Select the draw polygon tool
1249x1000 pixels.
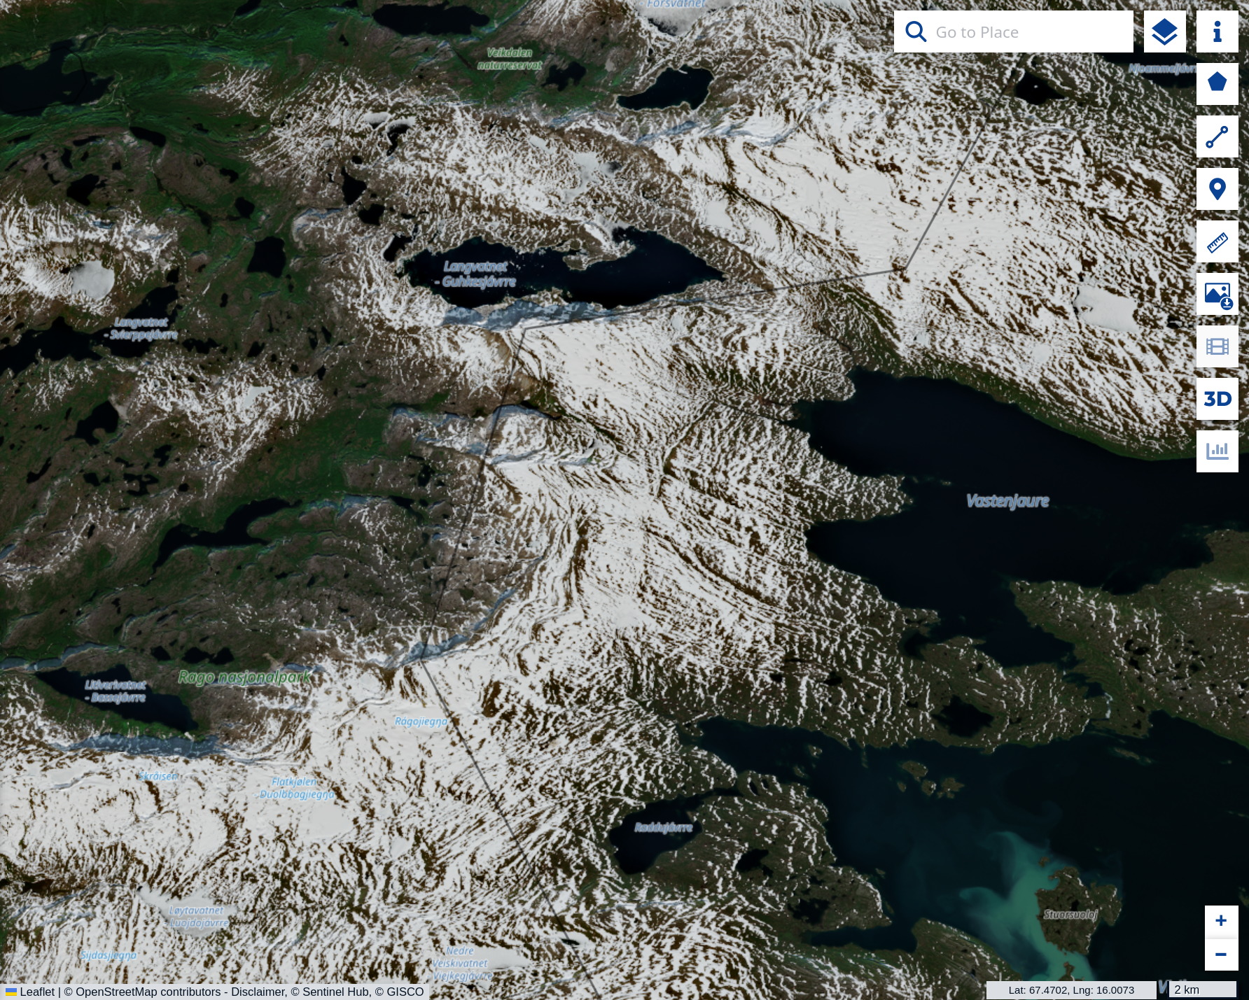point(1217,83)
